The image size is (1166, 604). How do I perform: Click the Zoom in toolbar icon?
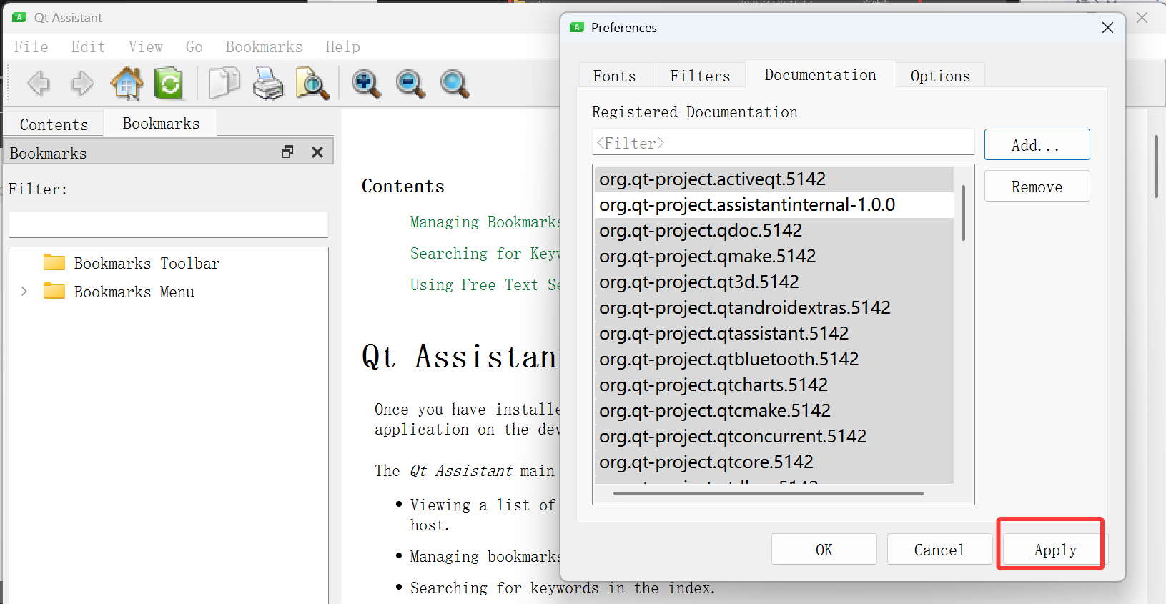tap(366, 84)
